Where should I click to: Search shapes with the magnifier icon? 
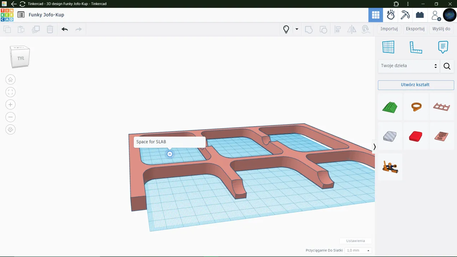click(x=447, y=66)
